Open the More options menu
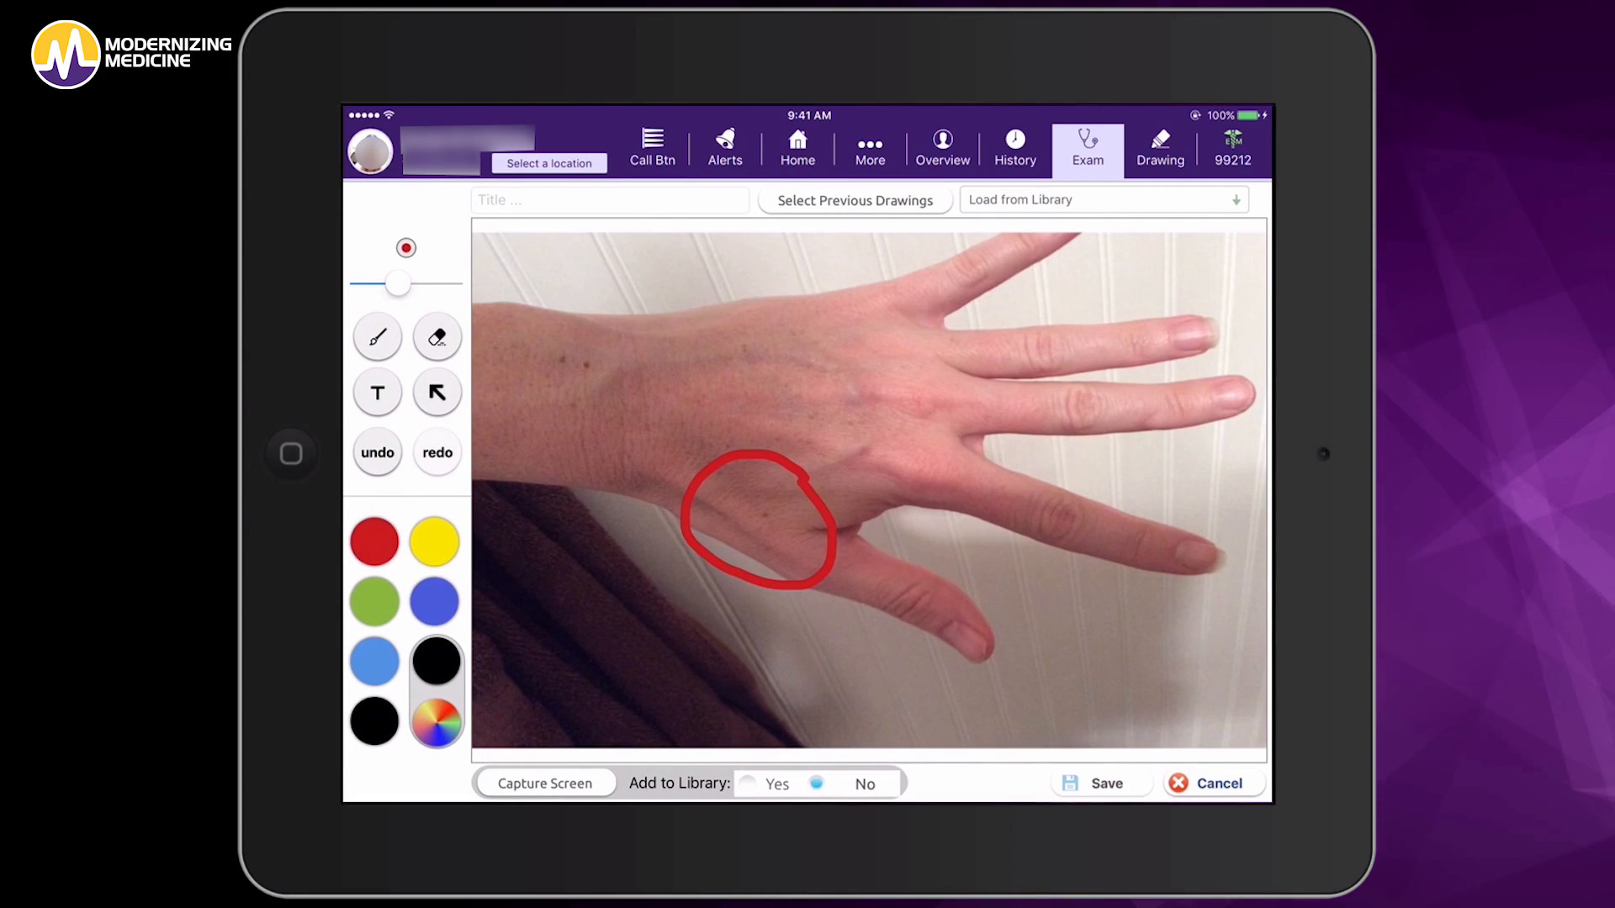The image size is (1615, 908). pos(870,148)
